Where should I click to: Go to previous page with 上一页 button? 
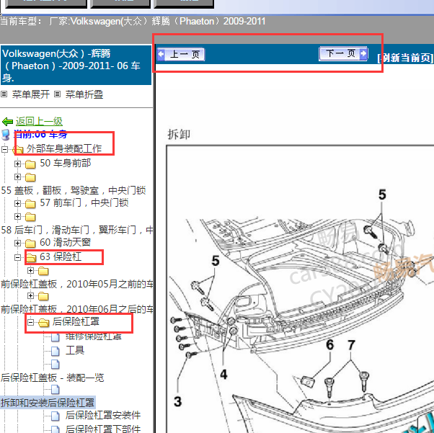(x=181, y=54)
